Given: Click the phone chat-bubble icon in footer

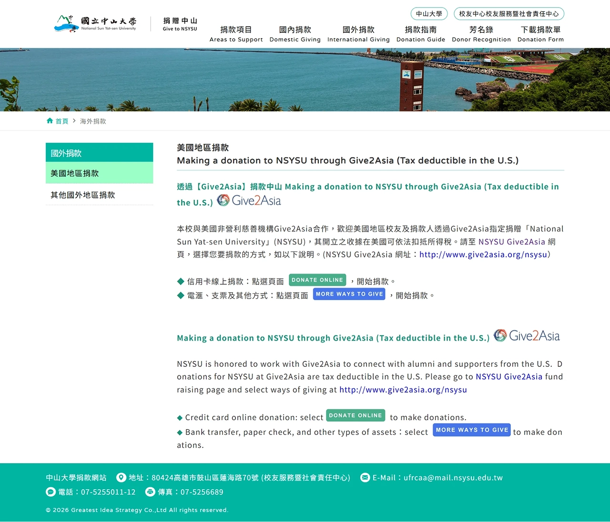Looking at the screenshot, I should point(51,492).
